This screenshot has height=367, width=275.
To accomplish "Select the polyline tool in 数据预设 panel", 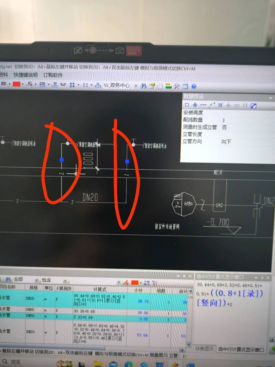I will pos(212,105).
